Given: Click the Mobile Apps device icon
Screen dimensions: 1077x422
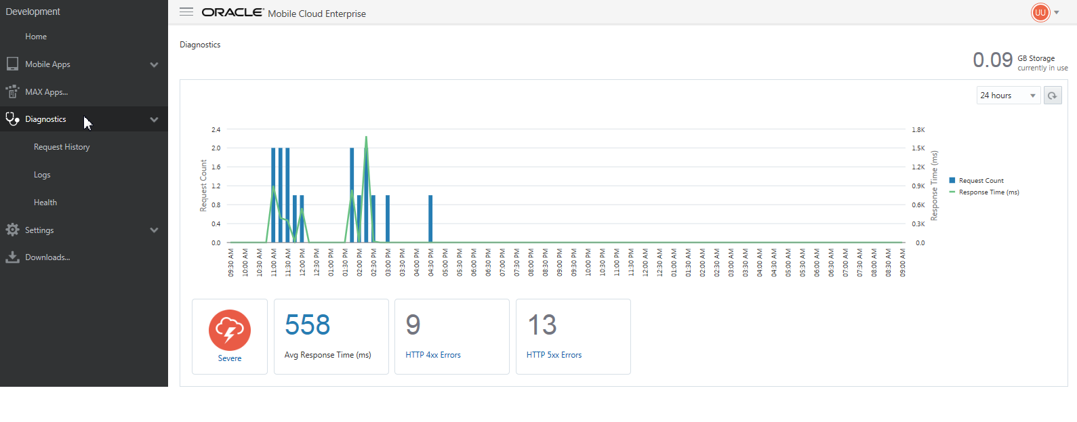Looking at the screenshot, I should (x=12, y=64).
